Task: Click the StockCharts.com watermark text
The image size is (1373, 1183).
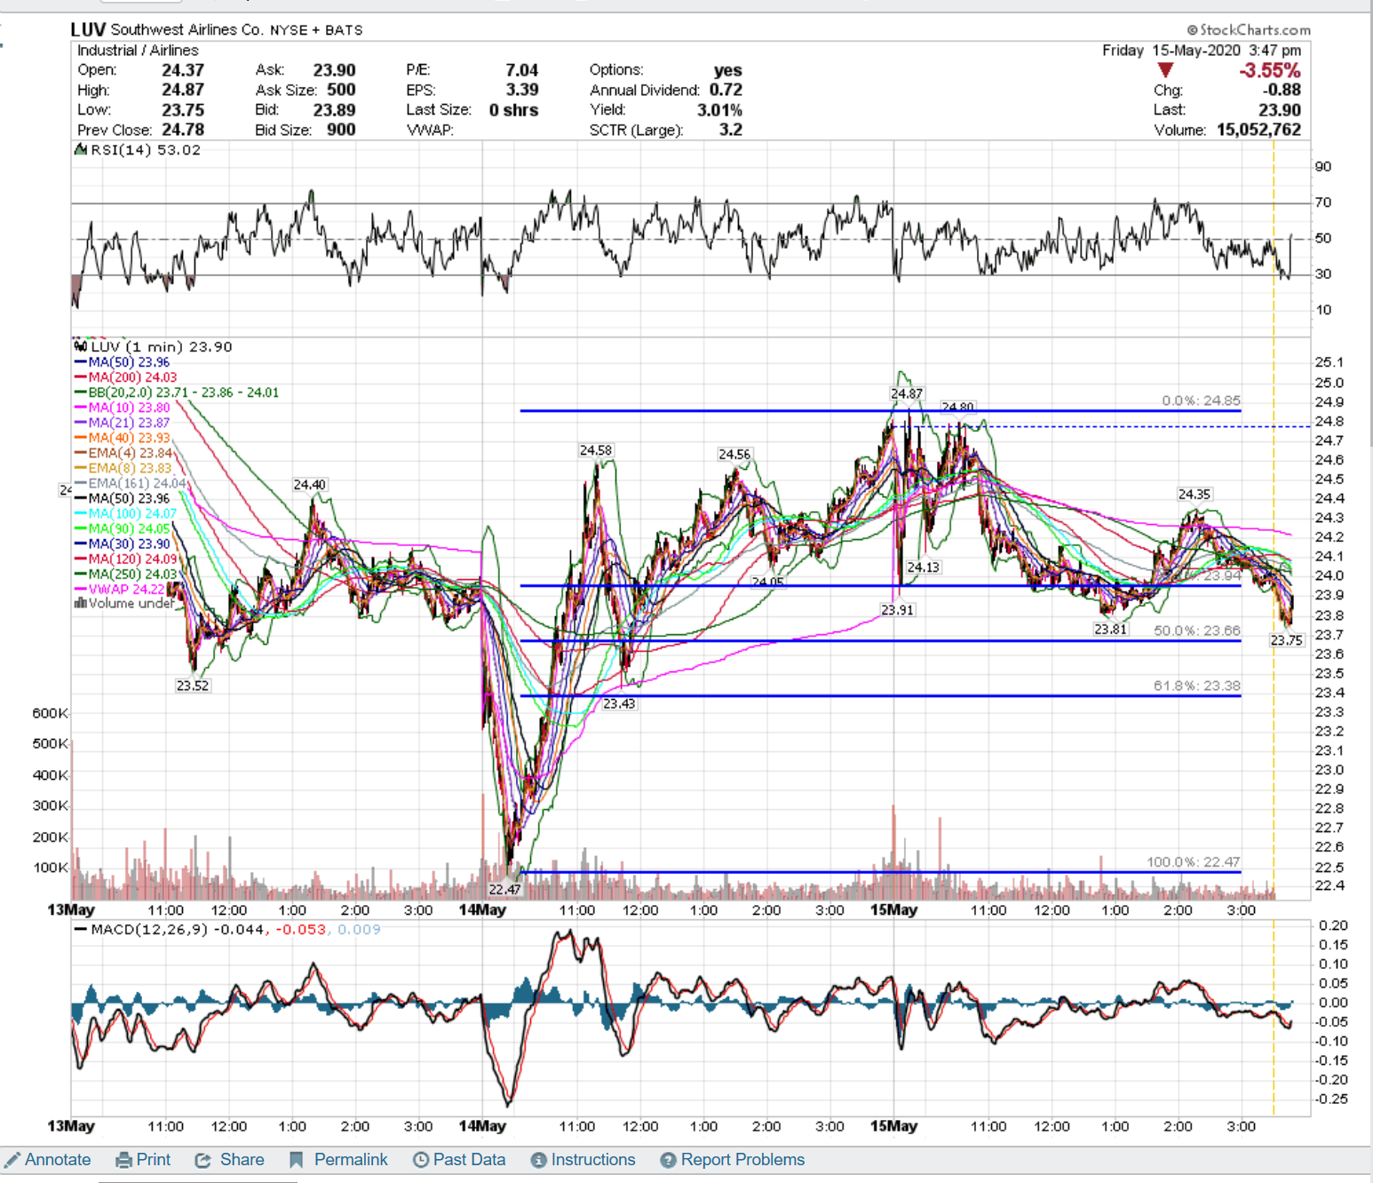Action: click(x=1254, y=30)
